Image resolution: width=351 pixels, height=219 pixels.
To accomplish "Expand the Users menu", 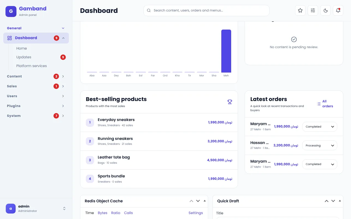I will click(63, 96).
